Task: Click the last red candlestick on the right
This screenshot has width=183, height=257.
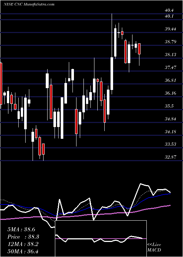Action: [139, 49]
